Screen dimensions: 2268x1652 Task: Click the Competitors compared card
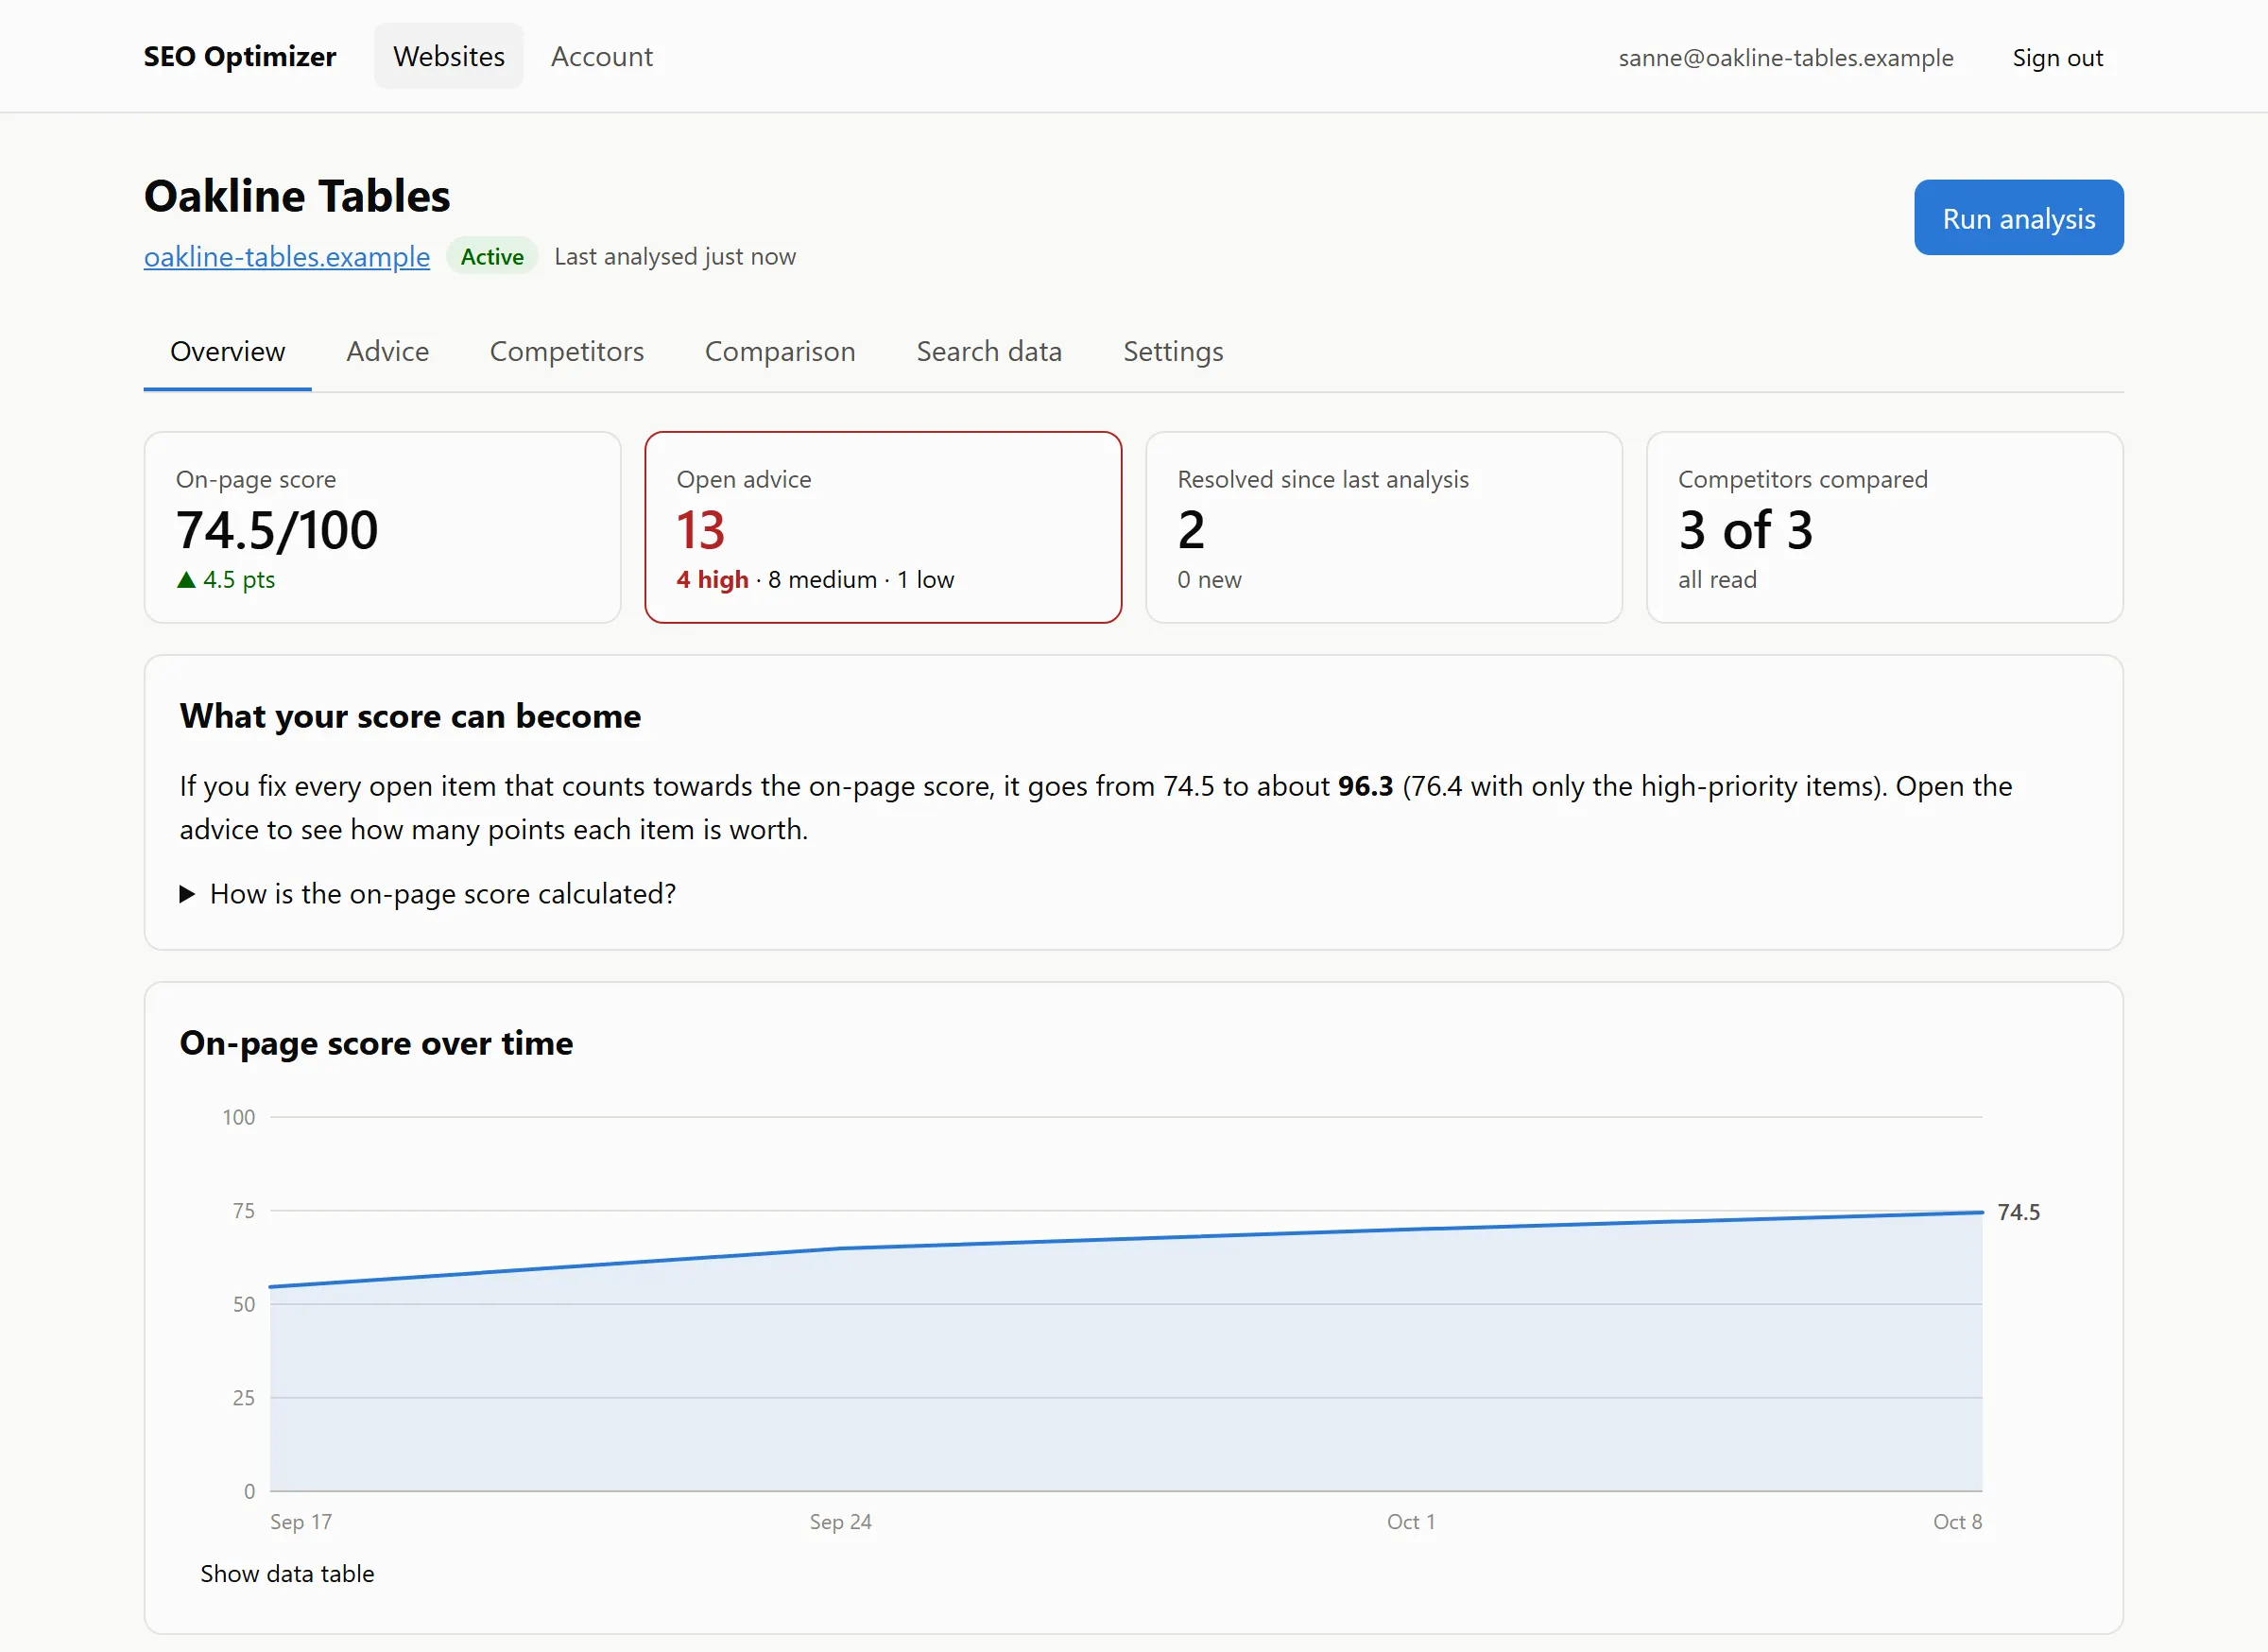click(x=1884, y=528)
